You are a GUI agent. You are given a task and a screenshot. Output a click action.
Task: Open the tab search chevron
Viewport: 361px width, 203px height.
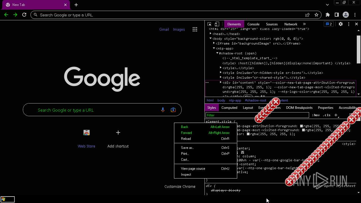click(327, 5)
